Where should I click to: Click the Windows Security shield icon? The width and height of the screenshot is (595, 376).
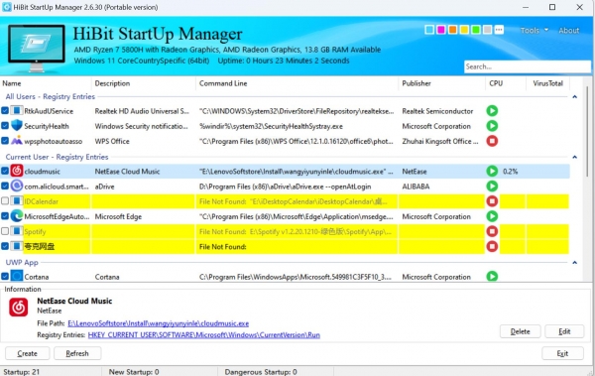(17, 126)
